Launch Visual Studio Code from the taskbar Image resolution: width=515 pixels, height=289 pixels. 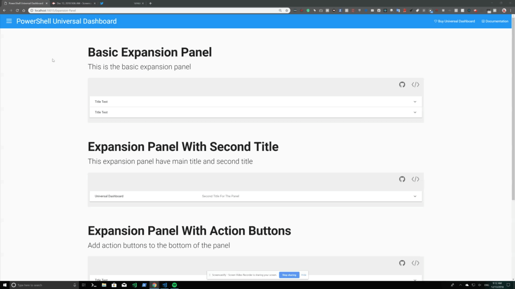pyautogui.click(x=164, y=285)
